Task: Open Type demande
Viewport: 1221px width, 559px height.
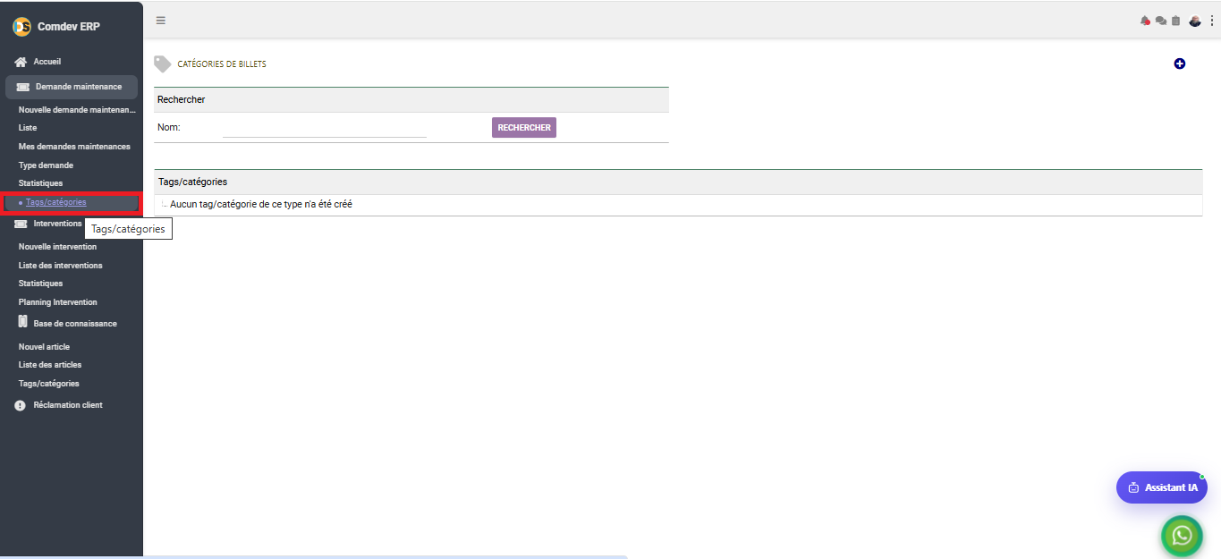Action: pyautogui.click(x=46, y=165)
